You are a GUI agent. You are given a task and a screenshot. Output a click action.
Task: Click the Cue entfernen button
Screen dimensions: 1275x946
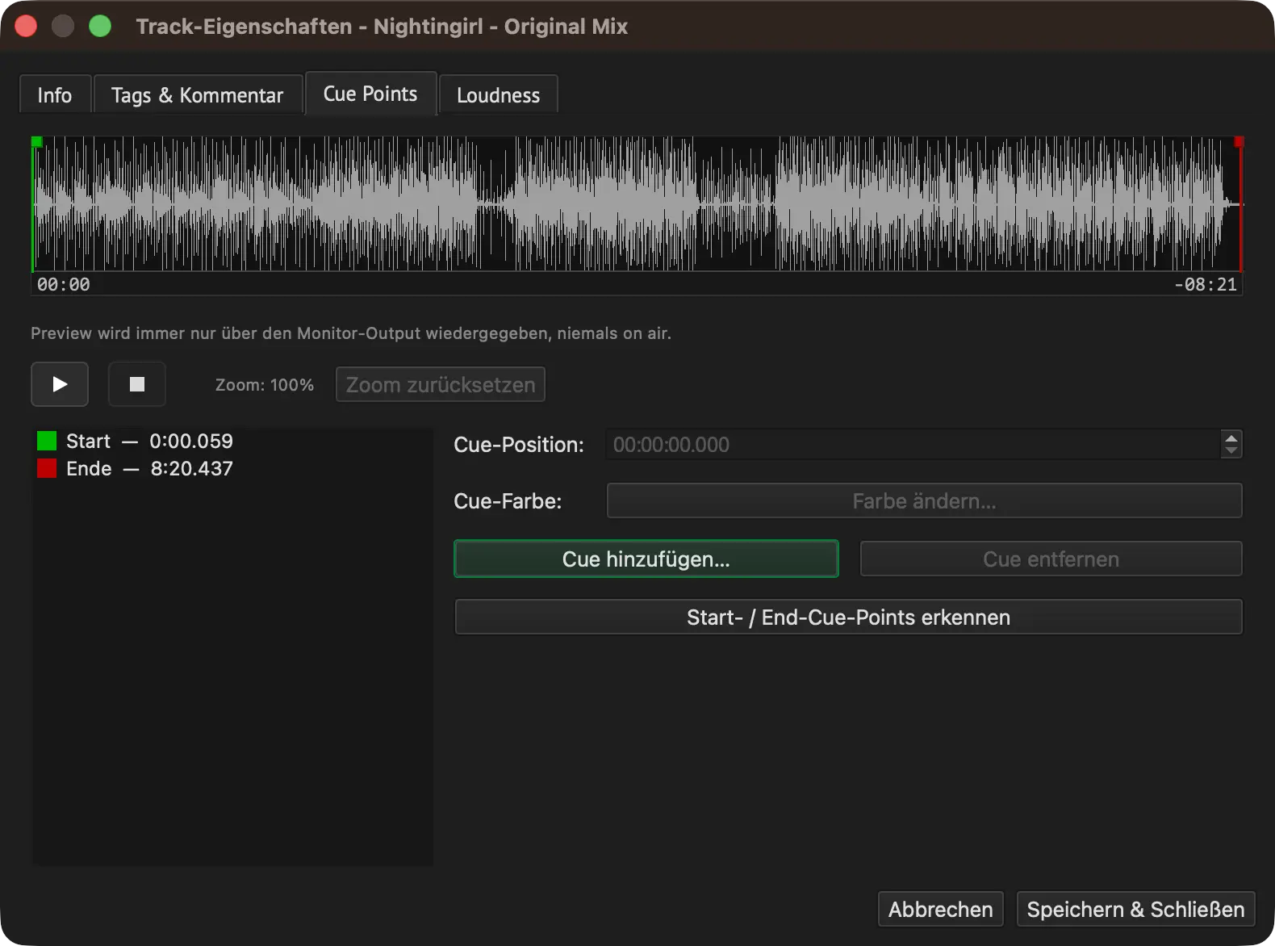1051,559
